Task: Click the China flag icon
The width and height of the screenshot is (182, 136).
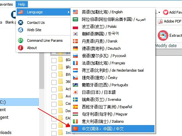Action: pyautogui.click(x=75, y=129)
